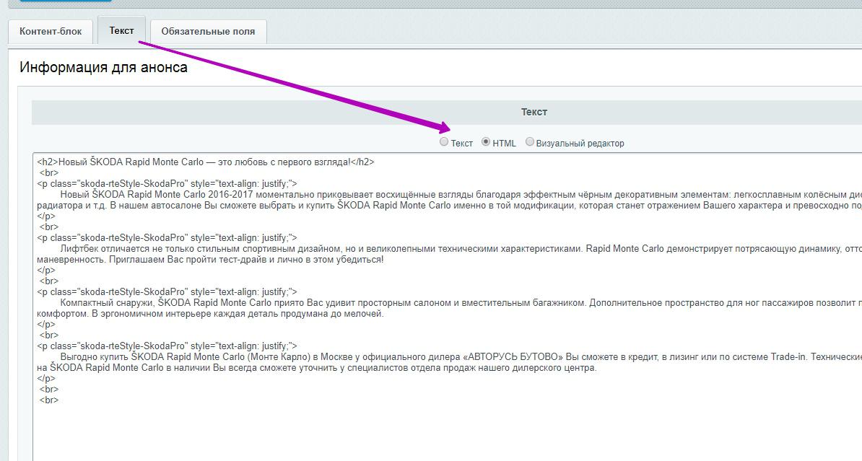Click the line starting 'комфортом. В эргономичном интерьере'
Viewport: 862px width, 461px height.
click(x=210, y=314)
